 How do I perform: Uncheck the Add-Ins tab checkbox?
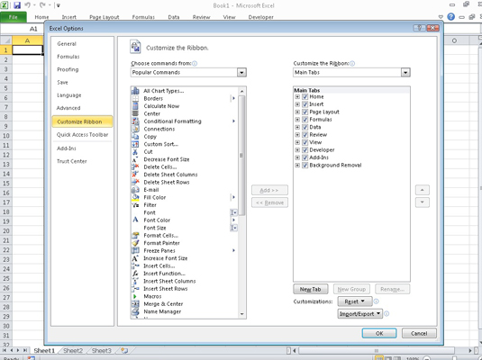305,157
